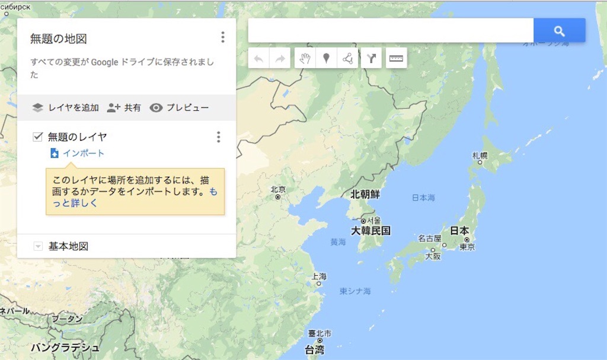
Task: Click the 臺北市 city label
Action: (320, 333)
